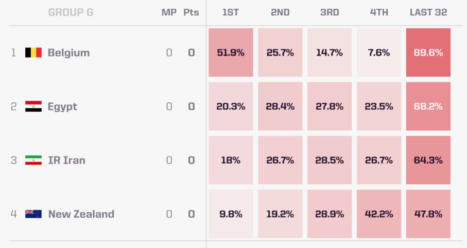Screen dimensions: 467x248
Task: Click the LAST 32 column header
Action: pyautogui.click(x=428, y=12)
